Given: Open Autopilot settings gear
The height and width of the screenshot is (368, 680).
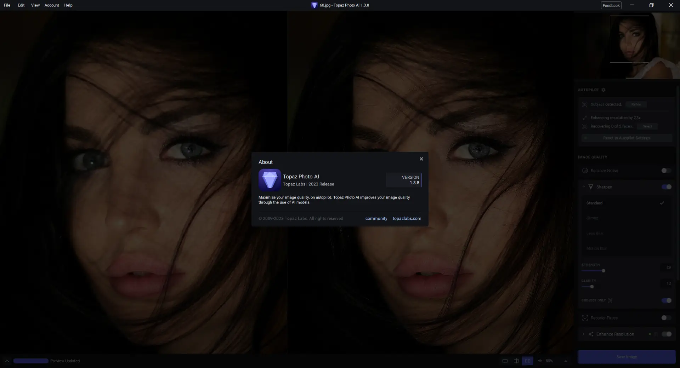Looking at the screenshot, I should click(x=603, y=90).
